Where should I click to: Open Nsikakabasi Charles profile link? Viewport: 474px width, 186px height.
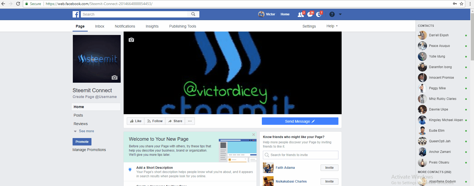click(x=291, y=181)
